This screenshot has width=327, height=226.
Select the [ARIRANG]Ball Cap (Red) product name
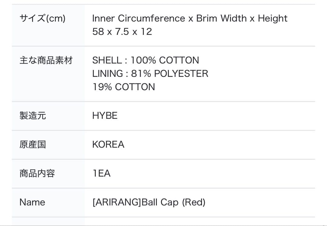[149, 202]
